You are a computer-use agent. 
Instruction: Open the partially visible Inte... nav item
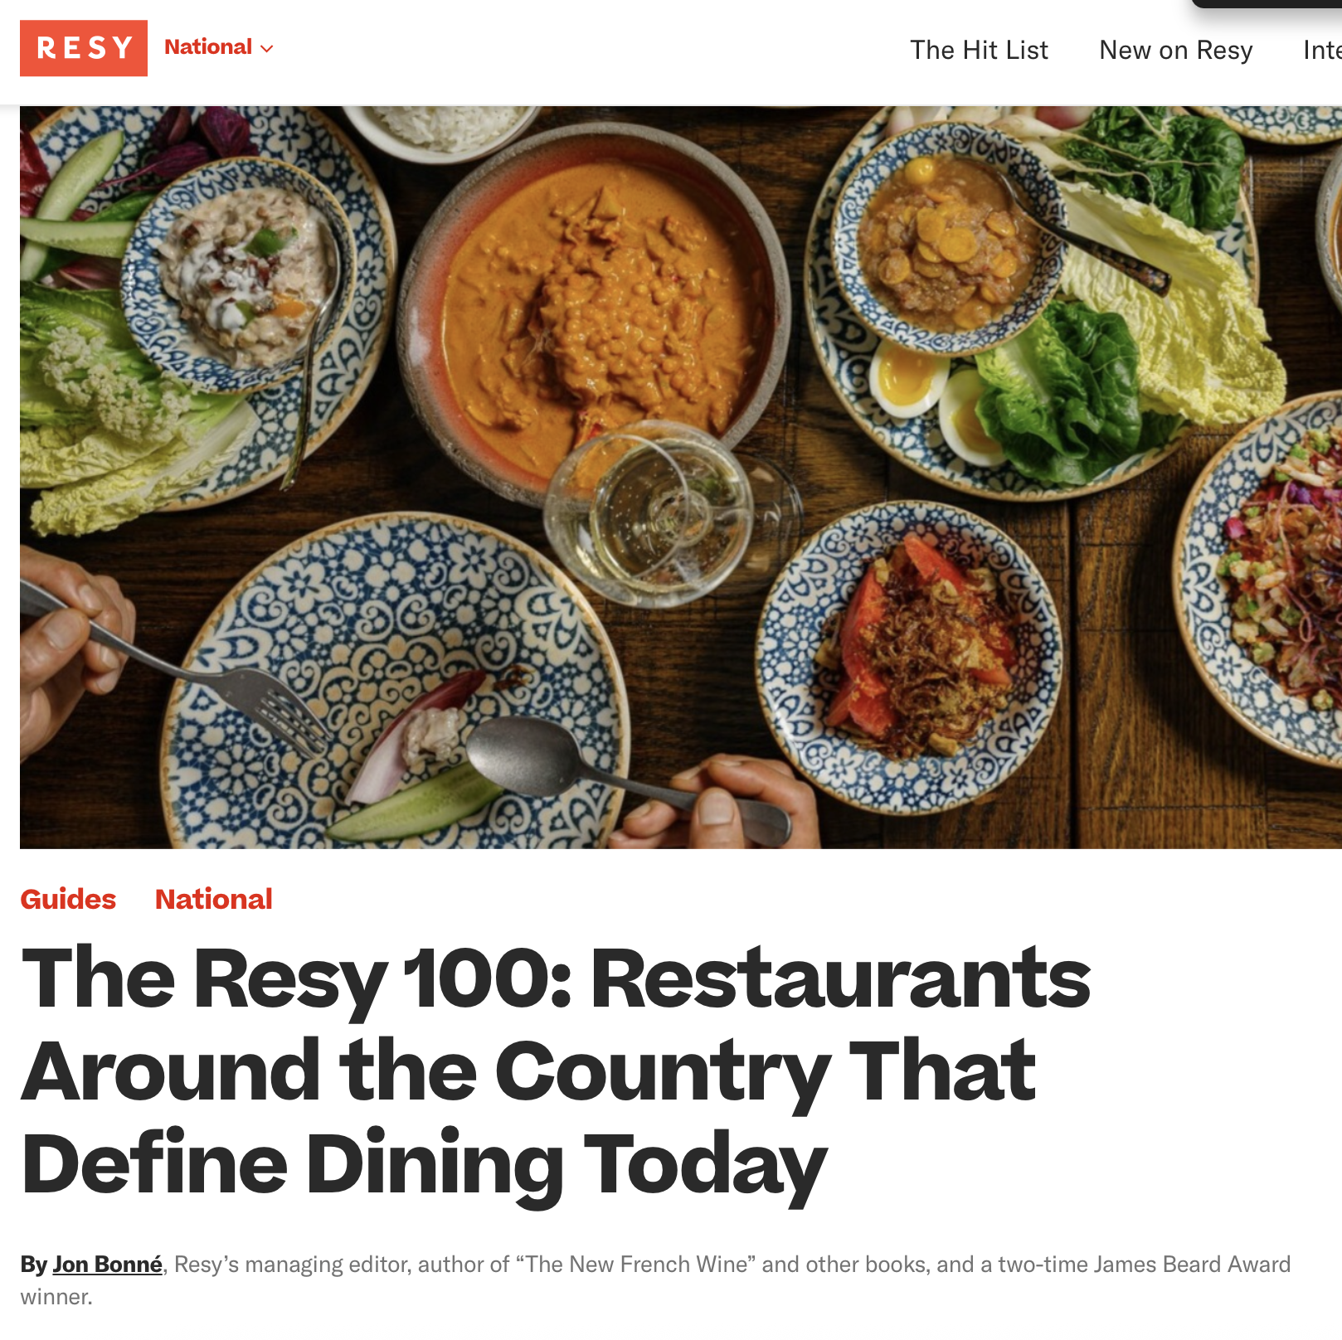(1322, 50)
